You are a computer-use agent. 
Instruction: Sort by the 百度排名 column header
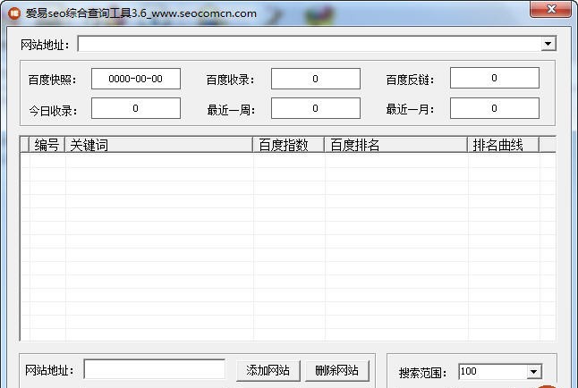[x=395, y=145]
